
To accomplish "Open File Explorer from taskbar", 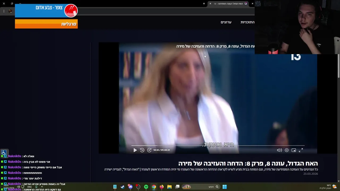I will click(x=169, y=187).
